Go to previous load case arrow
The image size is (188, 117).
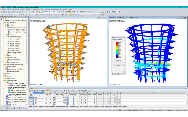(x=60, y=12)
